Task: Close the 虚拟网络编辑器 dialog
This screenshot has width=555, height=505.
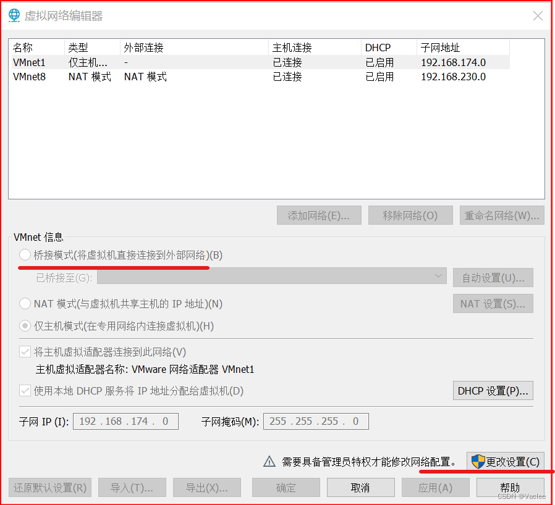Action: pos(538,16)
